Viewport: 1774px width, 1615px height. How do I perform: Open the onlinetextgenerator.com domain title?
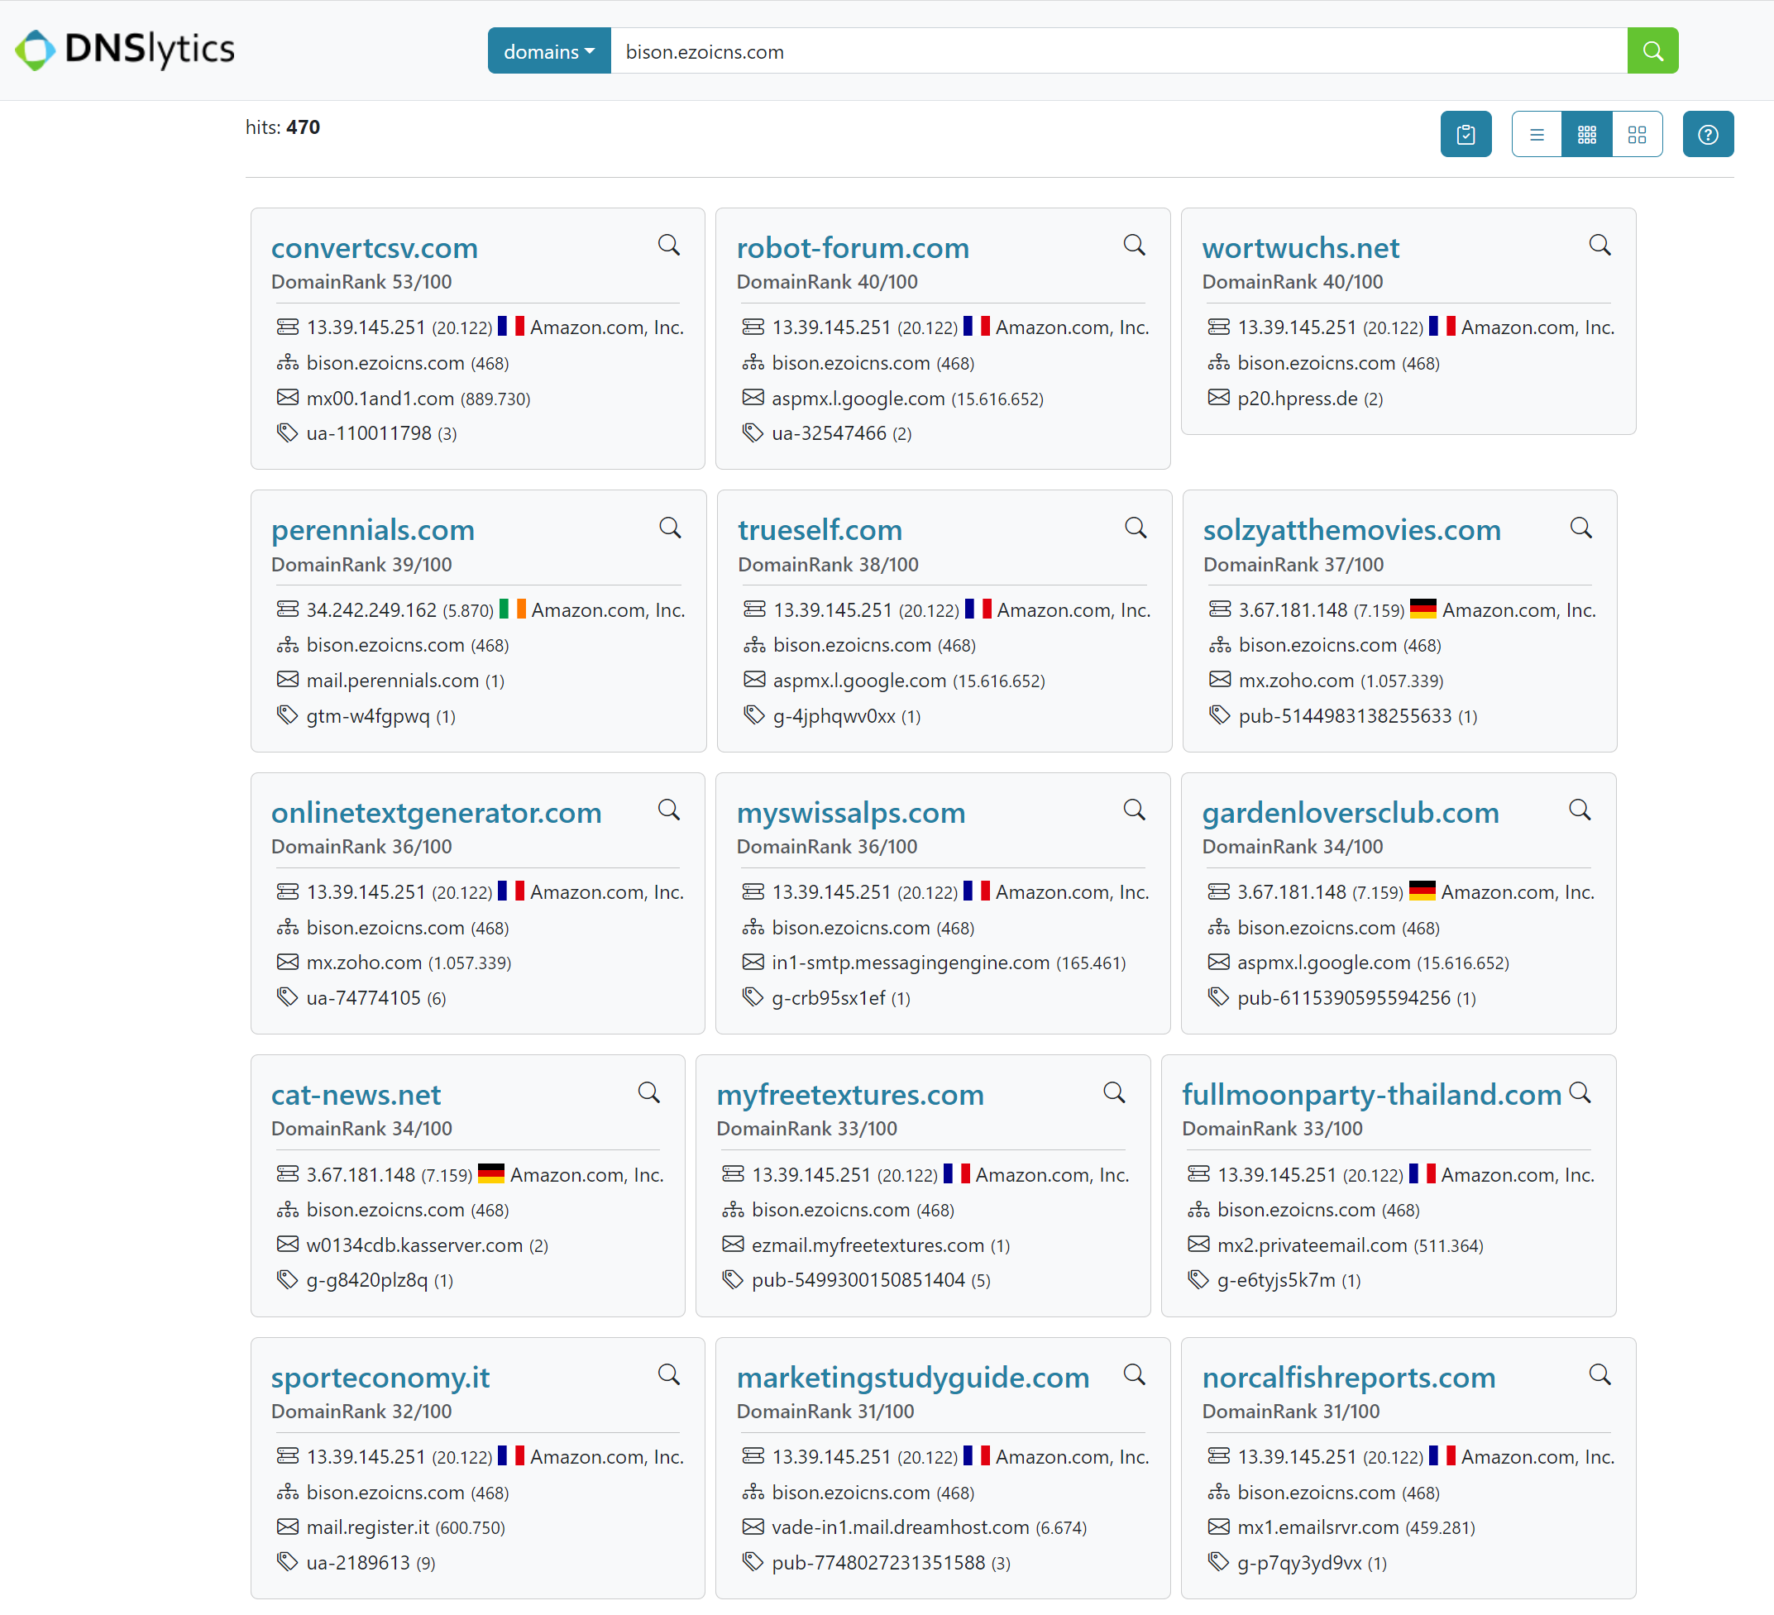click(x=437, y=813)
